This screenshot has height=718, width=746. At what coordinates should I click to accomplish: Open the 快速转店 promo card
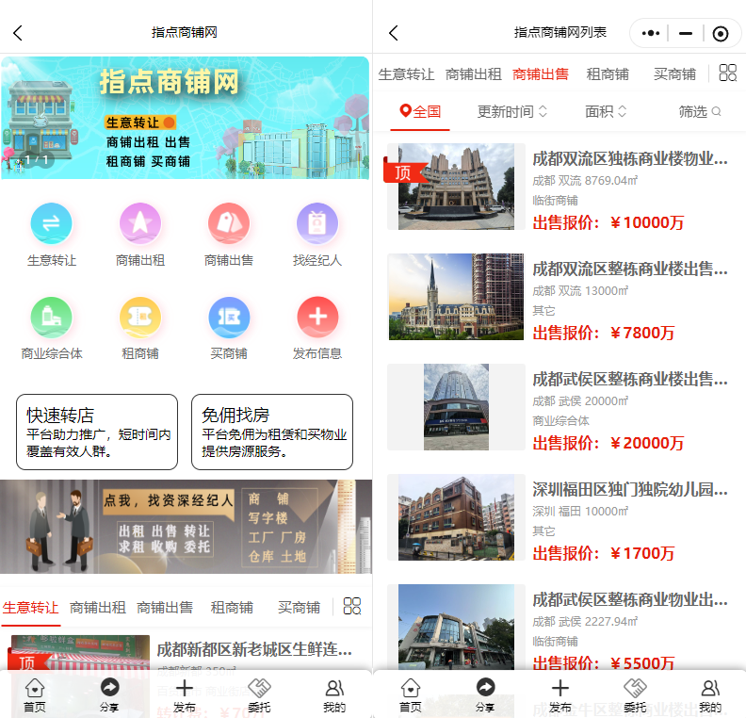97,432
